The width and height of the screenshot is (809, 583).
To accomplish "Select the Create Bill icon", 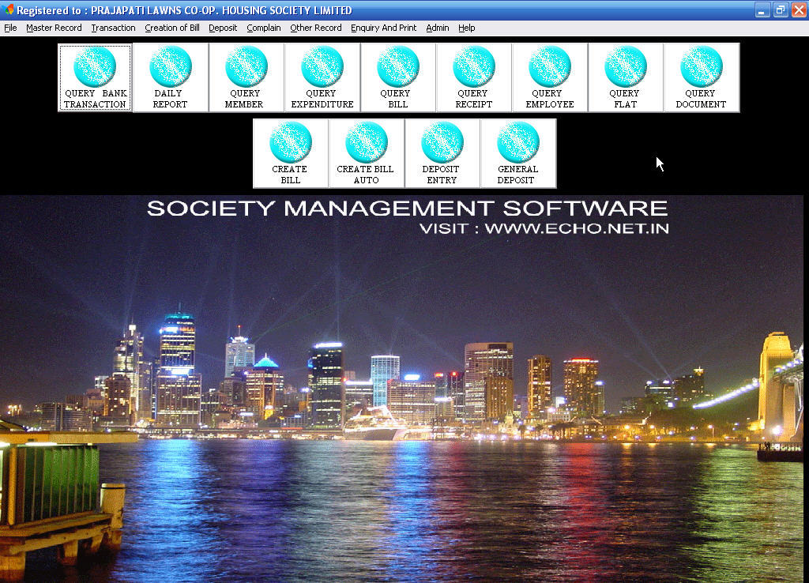I will (291, 152).
